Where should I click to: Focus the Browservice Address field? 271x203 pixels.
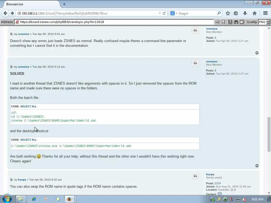tap(114, 22)
